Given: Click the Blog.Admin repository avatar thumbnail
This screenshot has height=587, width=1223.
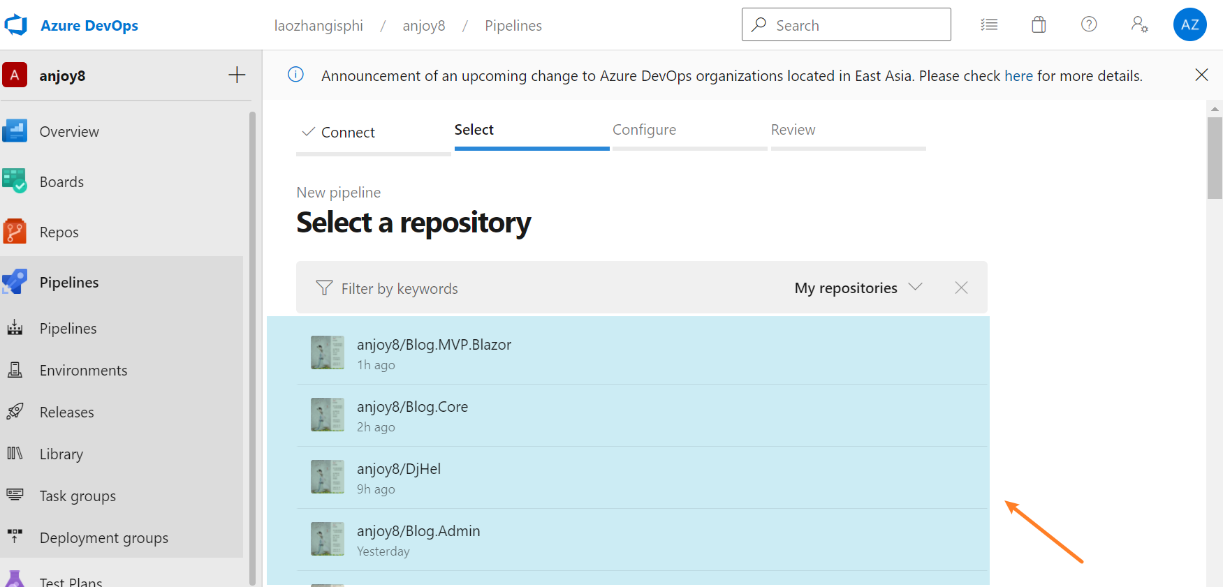Looking at the screenshot, I should [x=328, y=539].
